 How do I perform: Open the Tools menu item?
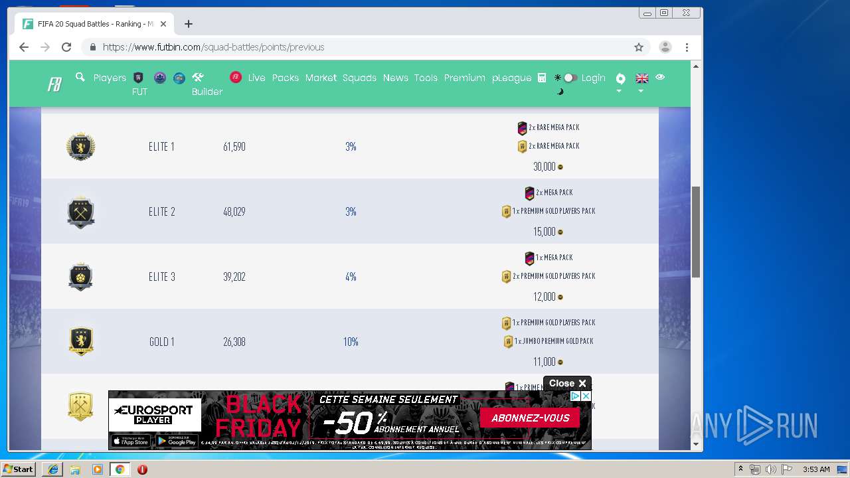pyautogui.click(x=426, y=78)
